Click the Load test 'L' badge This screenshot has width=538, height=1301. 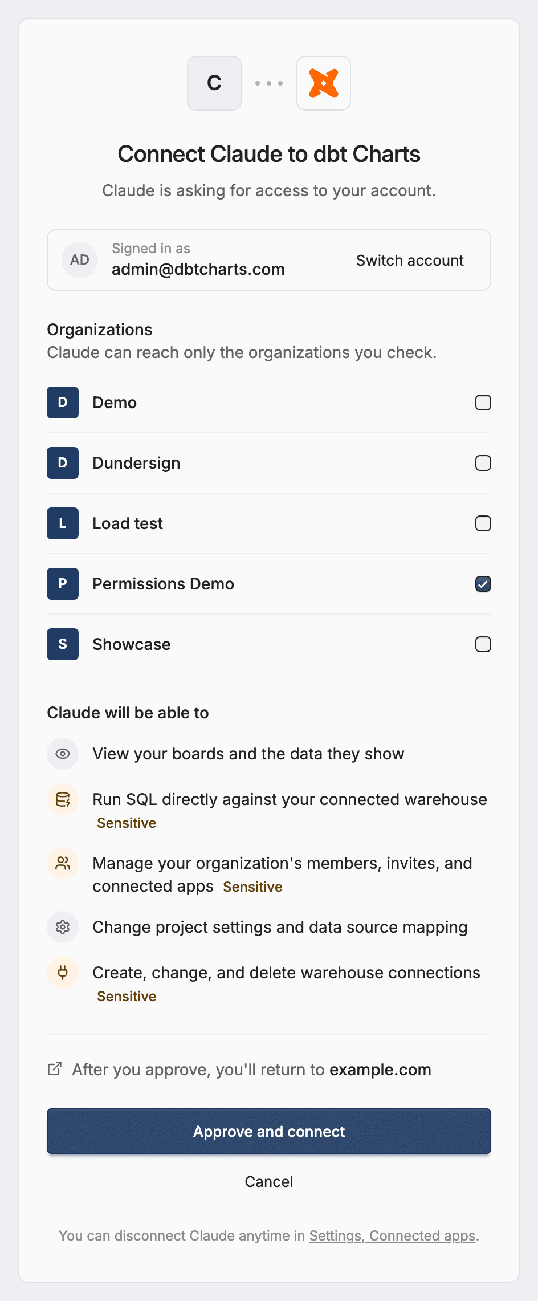[x=63, y=523]
